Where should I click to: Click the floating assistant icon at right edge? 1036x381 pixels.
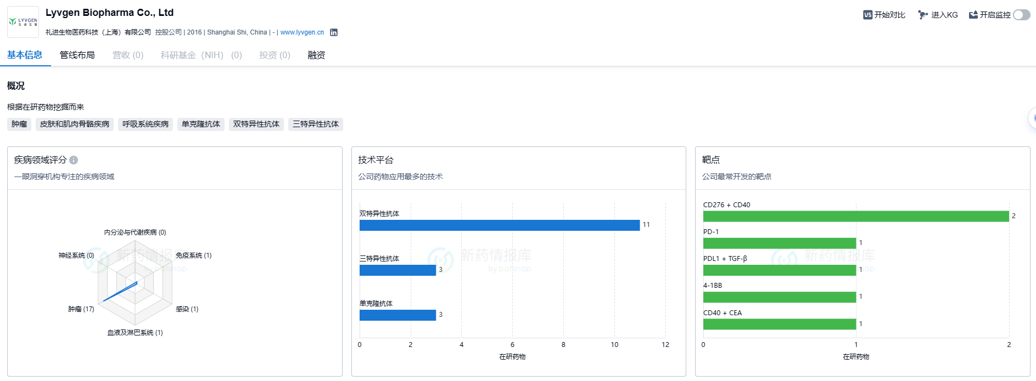point(1032,118)
